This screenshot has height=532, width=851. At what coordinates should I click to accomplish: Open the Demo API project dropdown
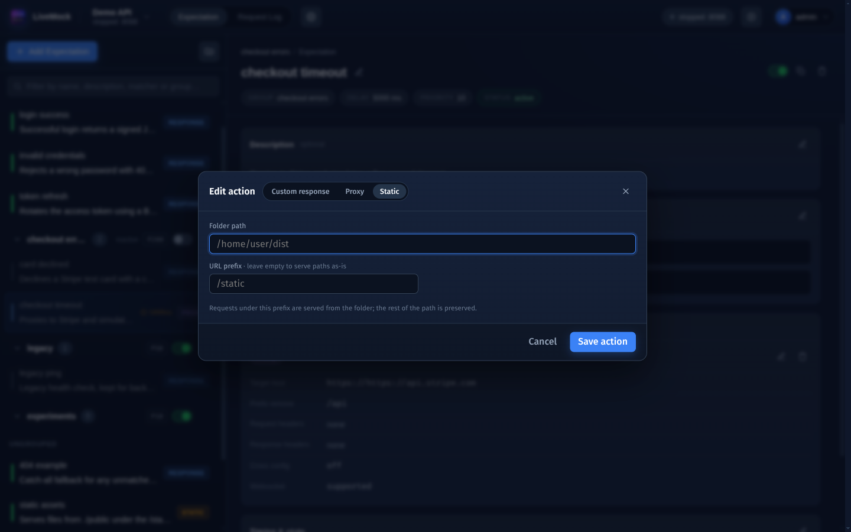coord(120,17)
